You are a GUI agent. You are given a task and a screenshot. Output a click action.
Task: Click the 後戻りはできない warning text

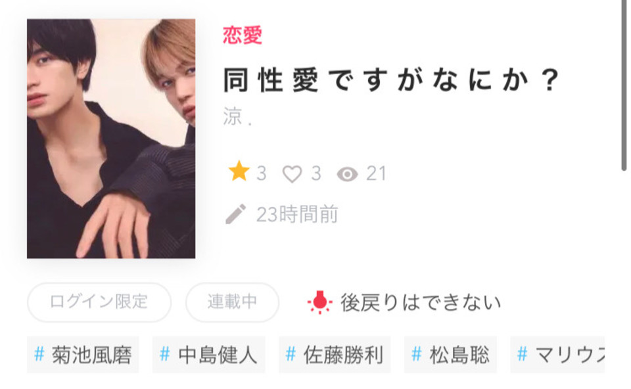click(421, 302)
